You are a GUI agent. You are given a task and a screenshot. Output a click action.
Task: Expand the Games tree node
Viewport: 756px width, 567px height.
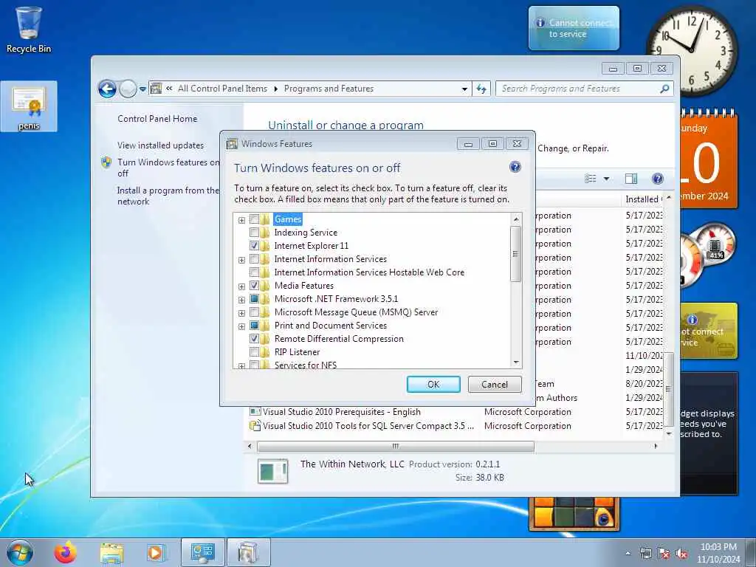[241, 220]
